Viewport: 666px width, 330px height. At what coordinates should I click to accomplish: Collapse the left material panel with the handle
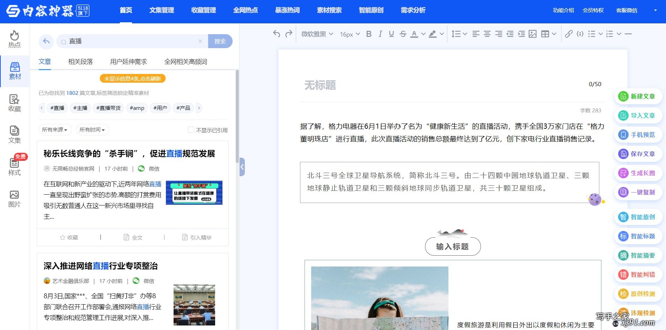click(242, 167)
